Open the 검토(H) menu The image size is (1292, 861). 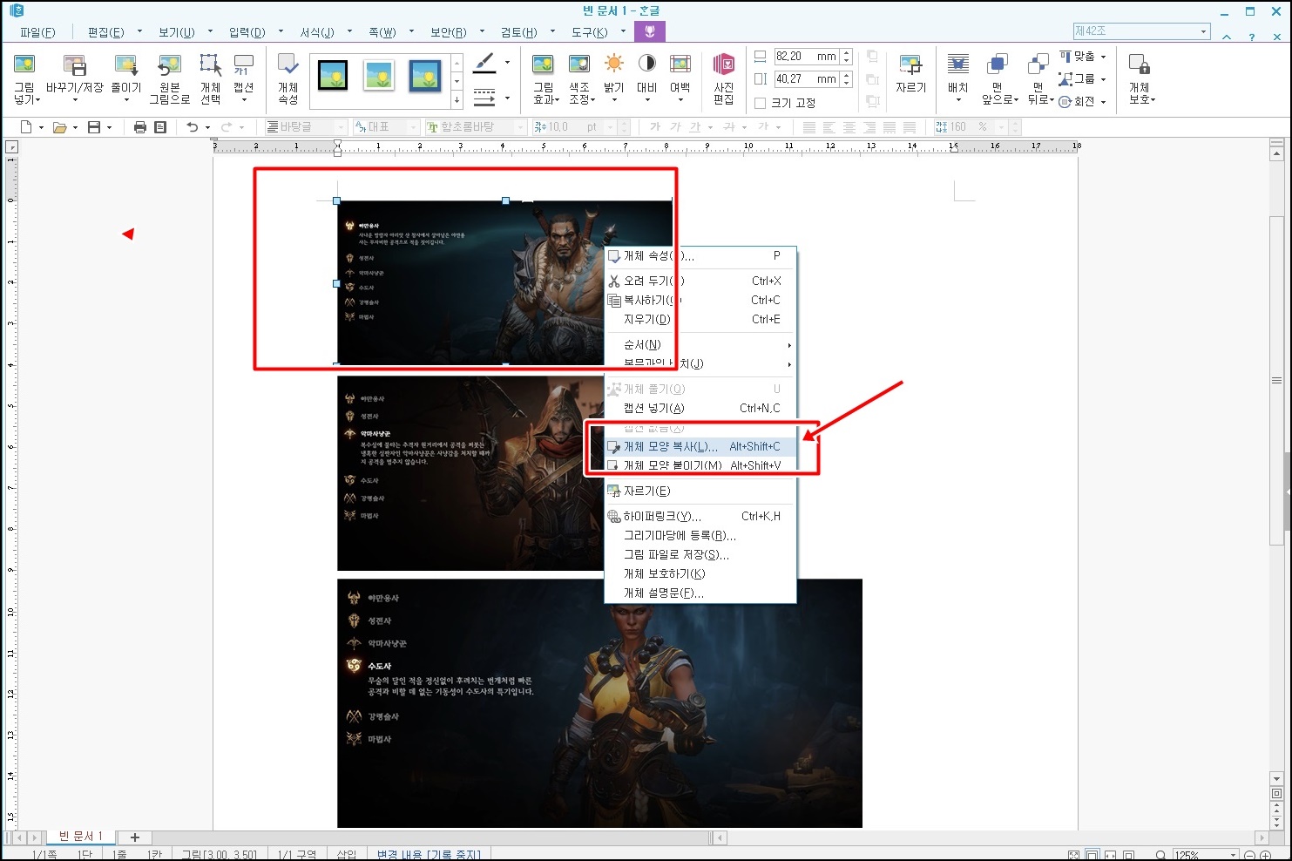pos(518,32)
